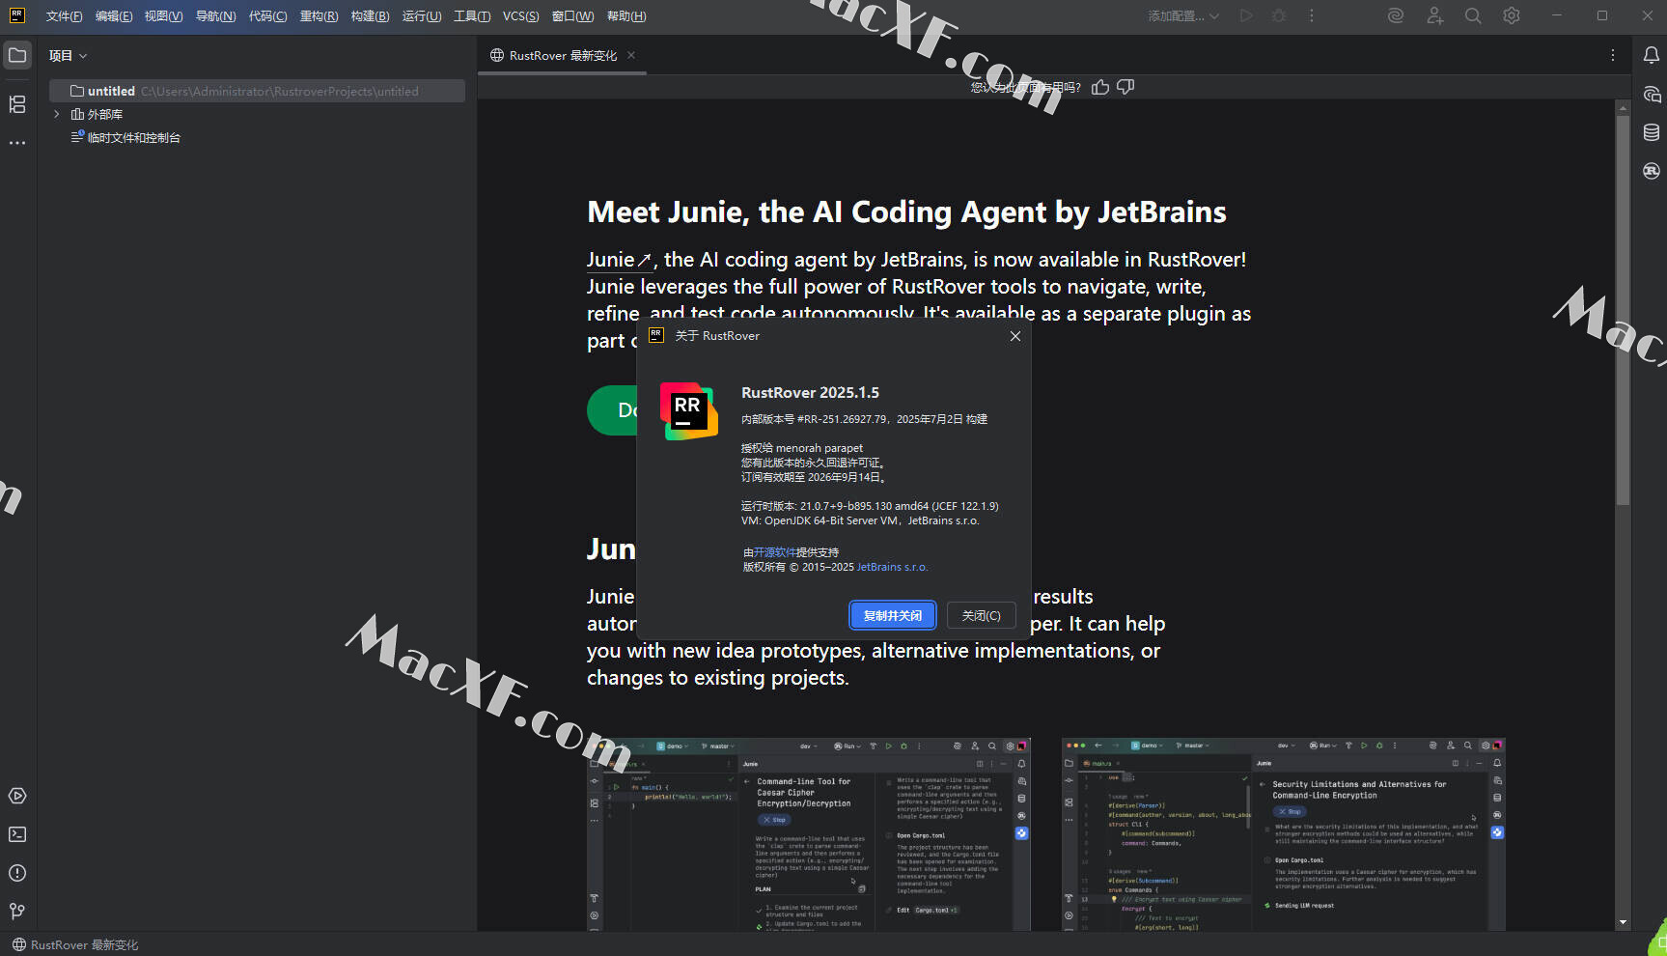The height and width of the screenshot is (956, 1667).
Task: Follow the Junie link in the article
Action: [619, 260]
